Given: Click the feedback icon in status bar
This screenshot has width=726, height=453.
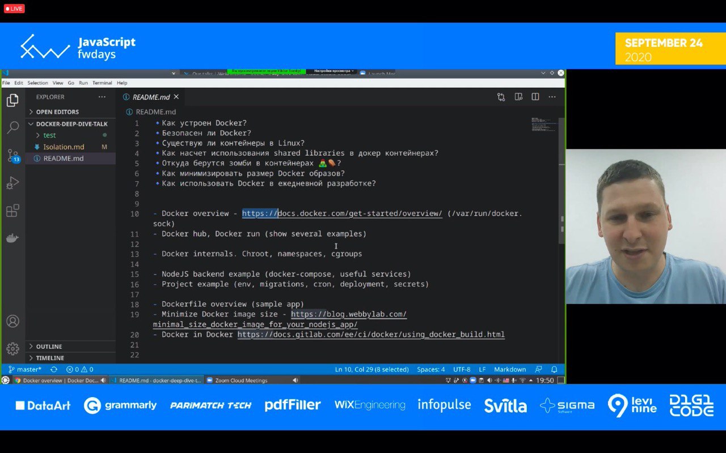Looking at the screenshot, I should [539, 369].
